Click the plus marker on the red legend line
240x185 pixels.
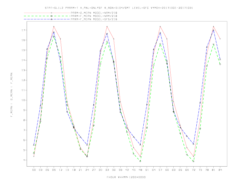(x=52, y=13)
